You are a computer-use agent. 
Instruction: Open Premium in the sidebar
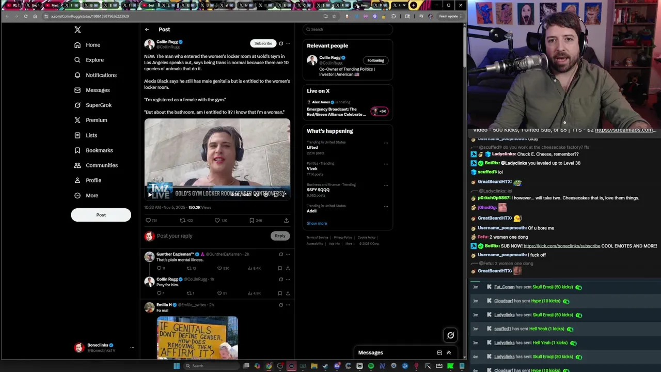[91, 120]
